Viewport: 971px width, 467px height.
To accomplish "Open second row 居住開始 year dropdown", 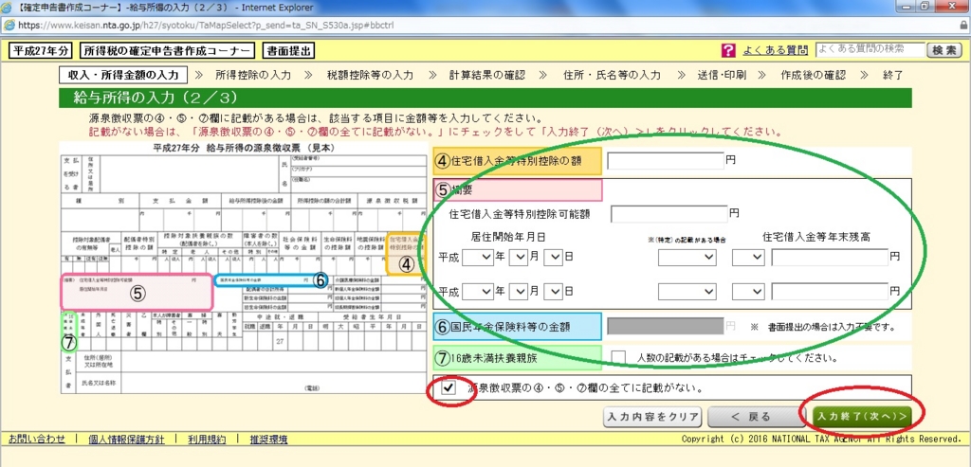I will coord(478,290).
